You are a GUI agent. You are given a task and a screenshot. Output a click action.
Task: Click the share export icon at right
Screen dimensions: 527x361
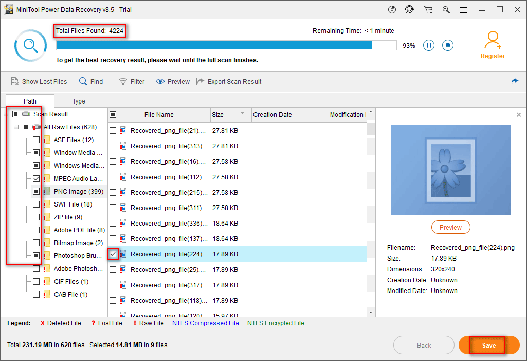coord(514,81)
